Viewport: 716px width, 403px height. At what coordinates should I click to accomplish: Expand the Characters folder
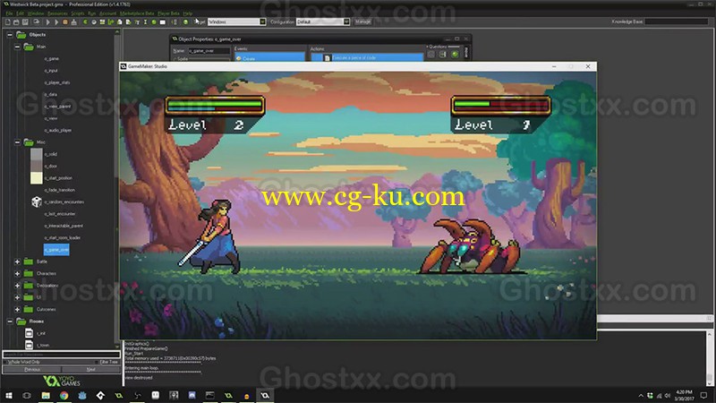click(17, 274)
